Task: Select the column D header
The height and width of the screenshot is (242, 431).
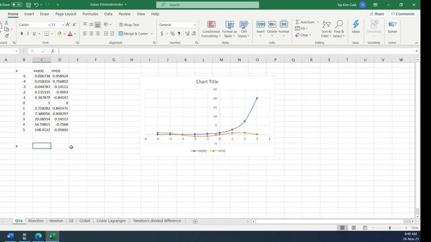Action: tap(60, 60)
